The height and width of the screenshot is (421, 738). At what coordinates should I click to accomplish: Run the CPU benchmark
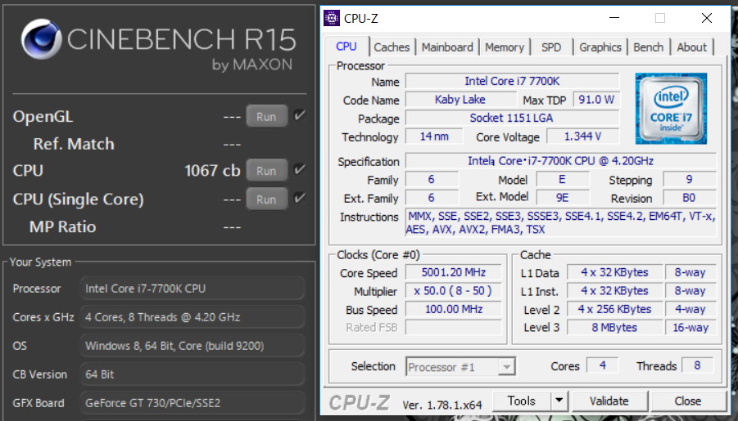pyautogui.click(x=266, y=170)
